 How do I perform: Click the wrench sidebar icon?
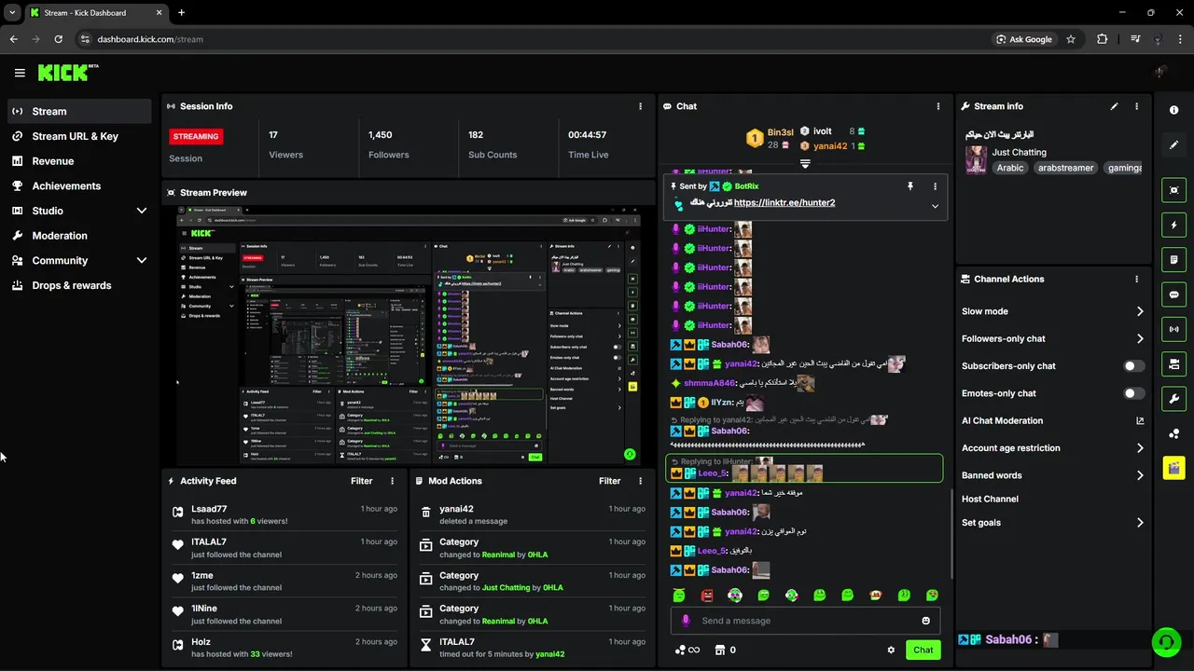1173,399
